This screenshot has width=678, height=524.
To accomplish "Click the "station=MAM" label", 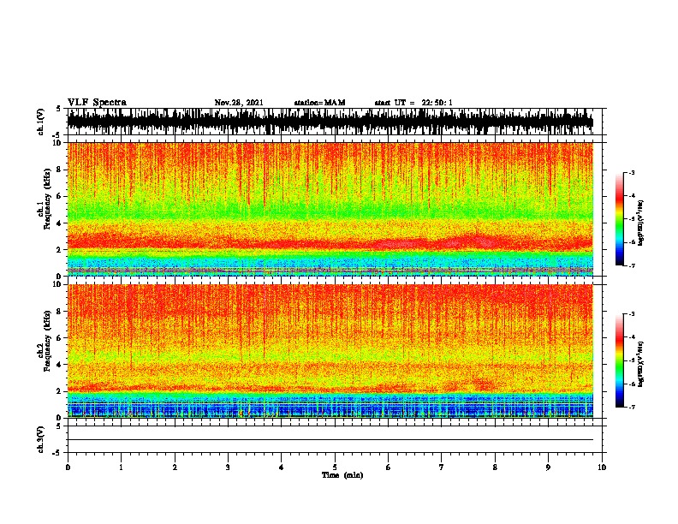I will click(x=319, y=103).
